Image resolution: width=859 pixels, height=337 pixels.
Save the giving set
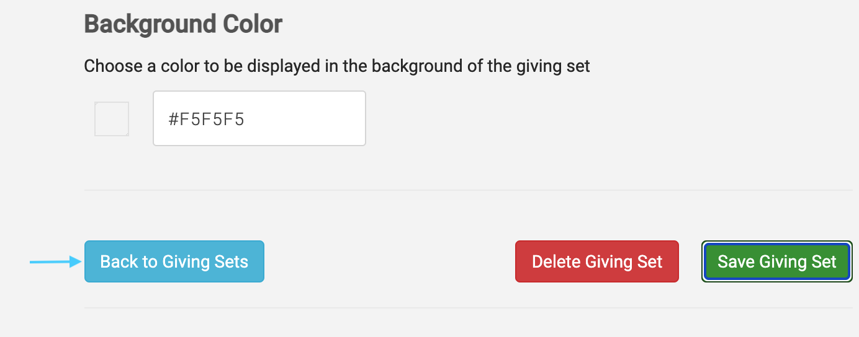coord(776,261)
